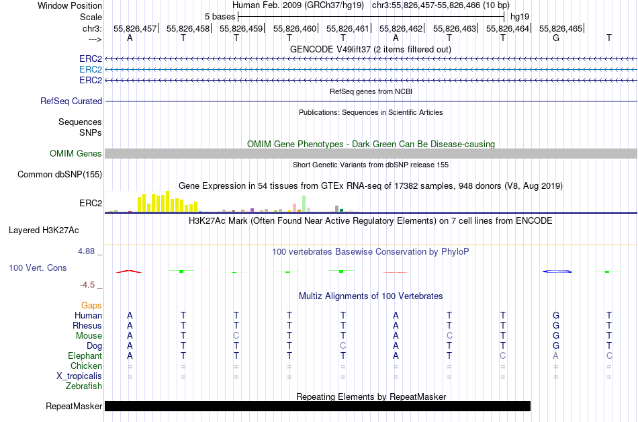Screen dimensions: 638x422
Task: Open Short Genetic Variants from dbSNP title
Action: [x=371, y=165]
